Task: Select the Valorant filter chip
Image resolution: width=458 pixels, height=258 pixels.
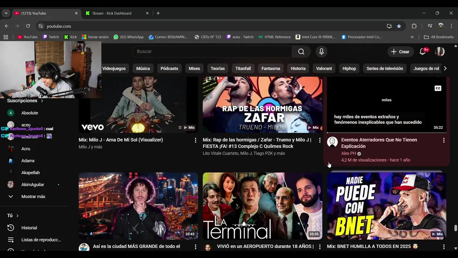Action: coord(324,68)
